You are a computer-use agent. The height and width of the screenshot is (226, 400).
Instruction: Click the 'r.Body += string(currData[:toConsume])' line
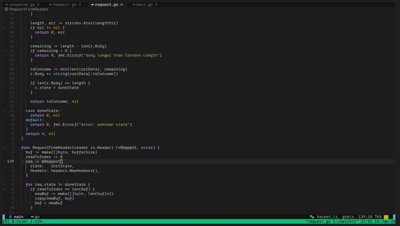click(x=74, y=74)
